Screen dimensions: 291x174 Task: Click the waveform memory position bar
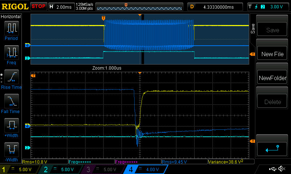139,7
